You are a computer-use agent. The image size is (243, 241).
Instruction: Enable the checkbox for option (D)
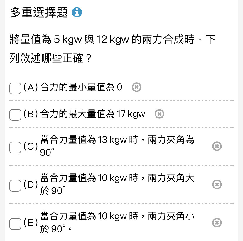pyautogui.click(x=15, y=186)
